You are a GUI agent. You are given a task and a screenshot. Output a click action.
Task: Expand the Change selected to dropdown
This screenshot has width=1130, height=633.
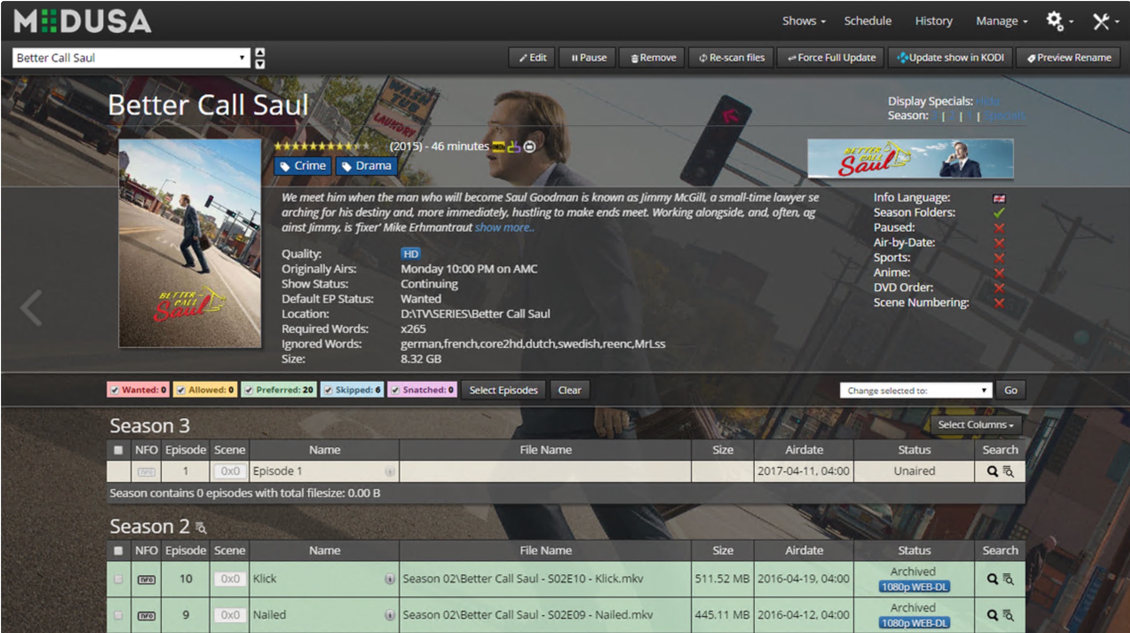[x=916, y=390]
